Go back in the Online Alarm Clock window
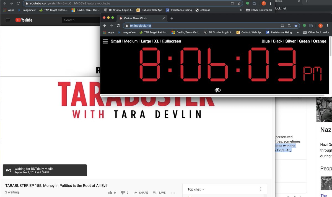Viewport: 332px width, 197px height. (105, 26)
